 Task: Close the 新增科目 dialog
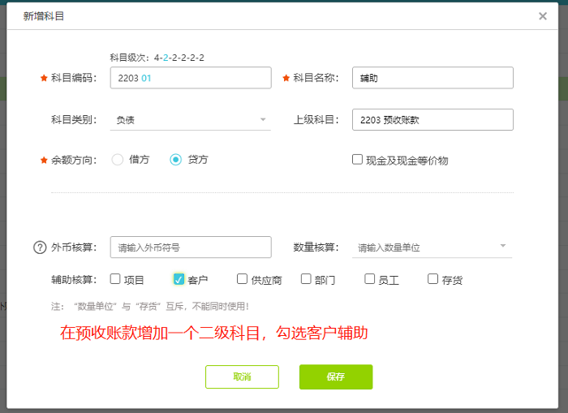point(543,16)
